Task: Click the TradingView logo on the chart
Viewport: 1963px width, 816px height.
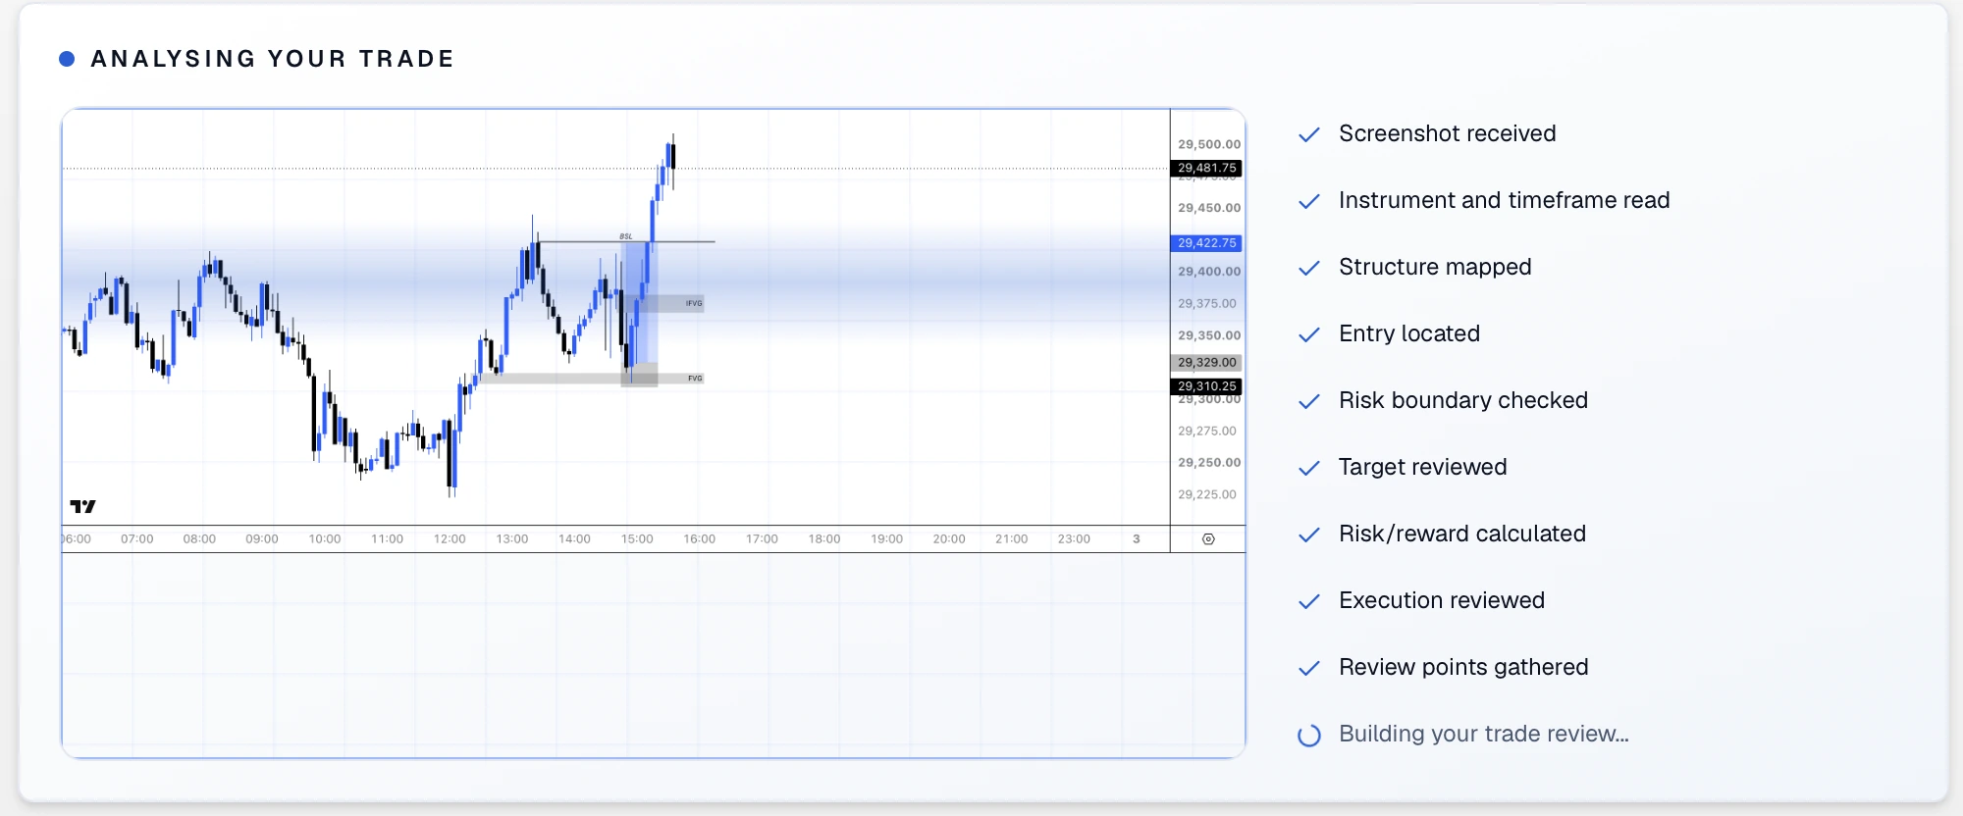Action: pyautogui.click(x=83, y=506)
